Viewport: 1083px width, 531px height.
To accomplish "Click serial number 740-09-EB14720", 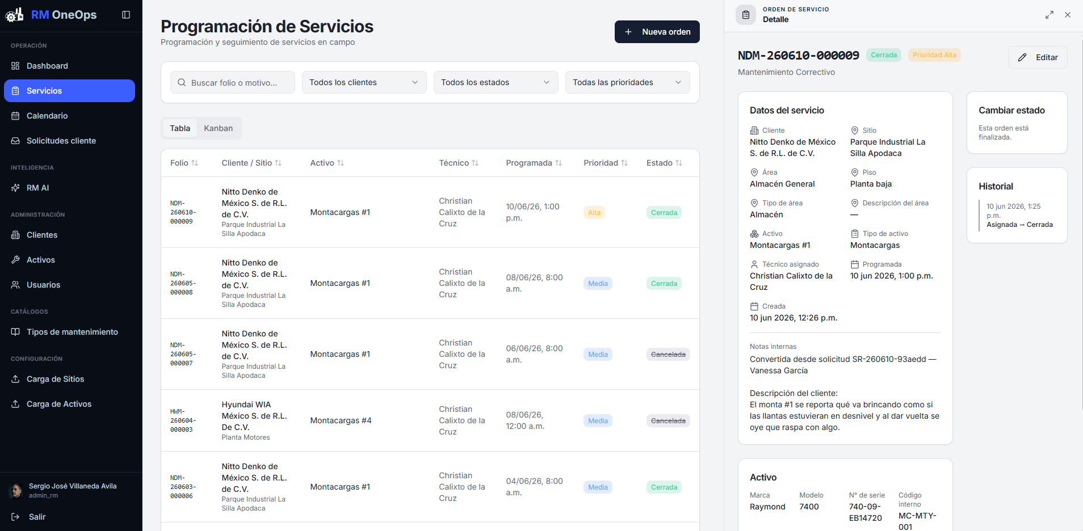I will tap(866, 512).
